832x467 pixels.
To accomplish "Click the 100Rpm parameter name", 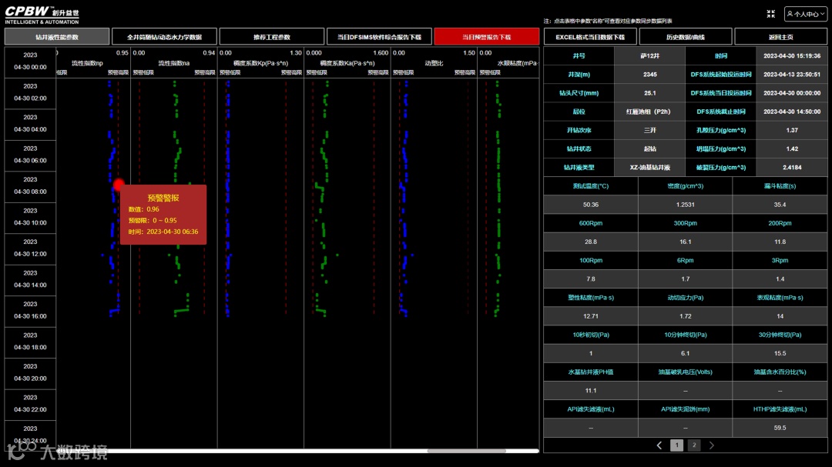I will pyautogui.click(x=591, y=260).
